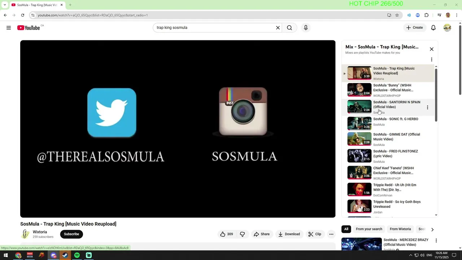The width and height of the screenshot is (462, 260).
Task: Clear the search box with the X icon
Action: 278,28
